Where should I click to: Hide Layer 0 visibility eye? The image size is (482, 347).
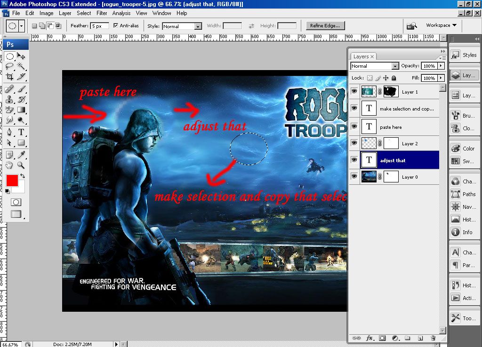click(354, 176)
